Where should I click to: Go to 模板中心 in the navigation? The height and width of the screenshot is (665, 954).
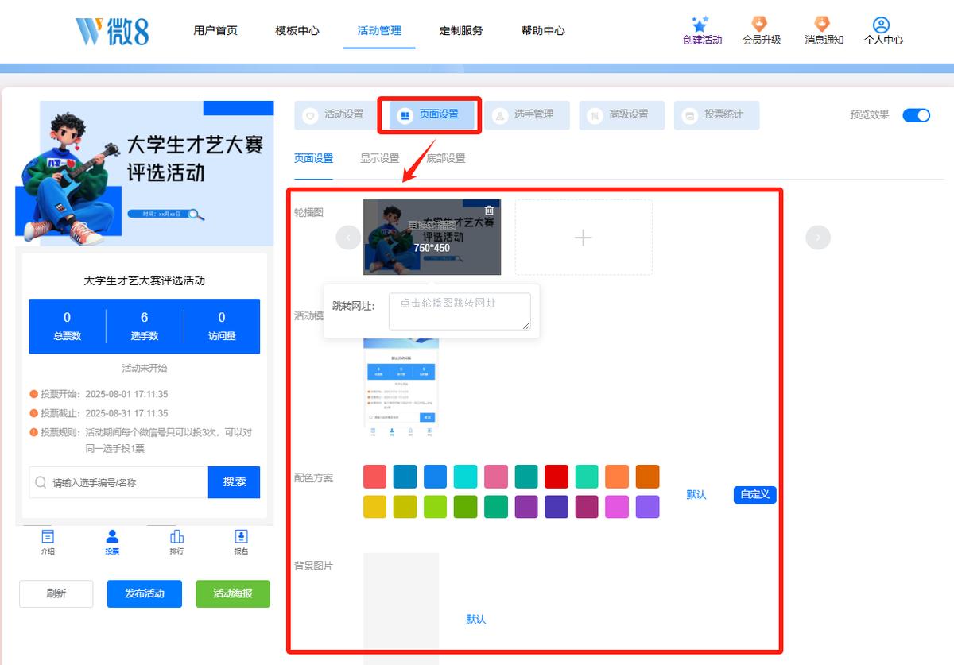[297, 31]
